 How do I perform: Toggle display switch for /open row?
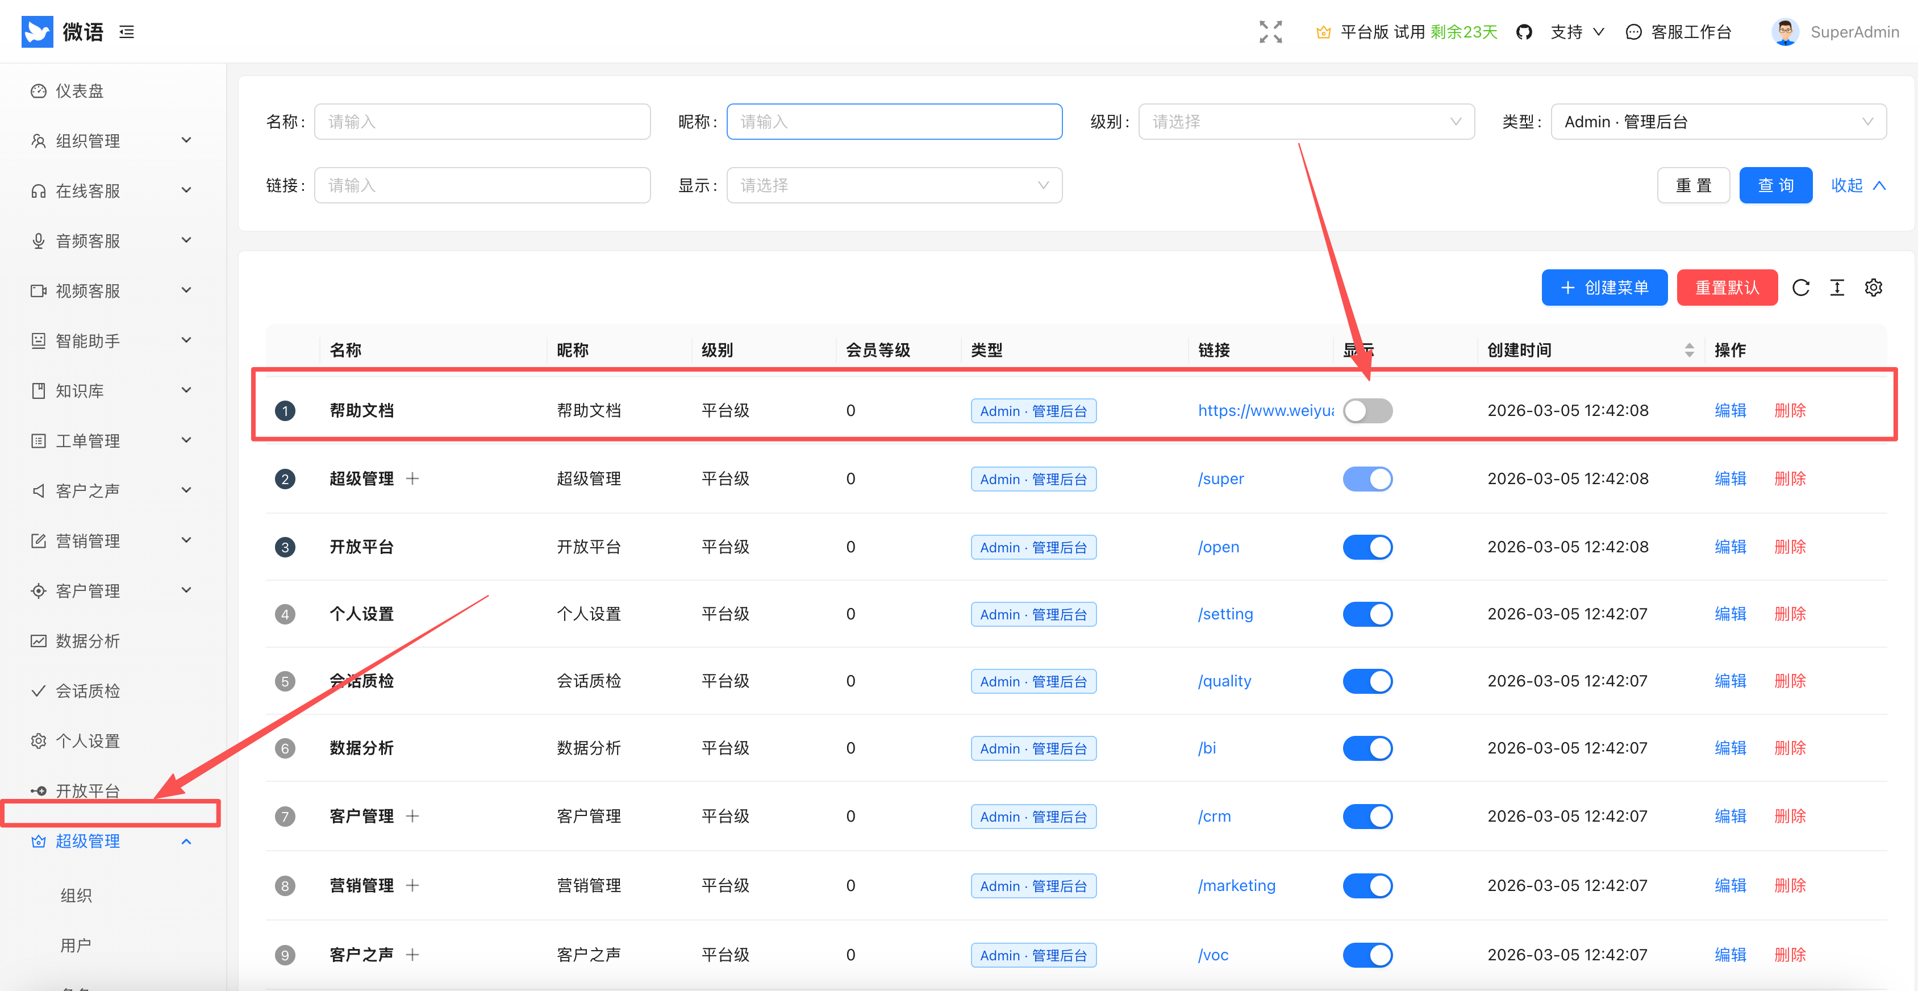tap(1367, 547)
